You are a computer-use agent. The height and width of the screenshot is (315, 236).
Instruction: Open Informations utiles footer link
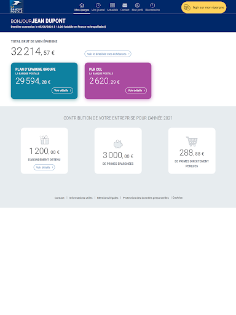click(81, 197)
